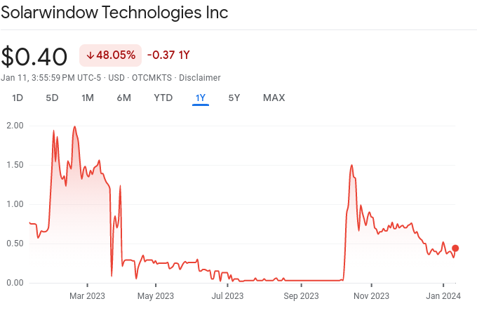Select the YTD range tab
This screenshot has height=313, width=477.
pos(163,98)
